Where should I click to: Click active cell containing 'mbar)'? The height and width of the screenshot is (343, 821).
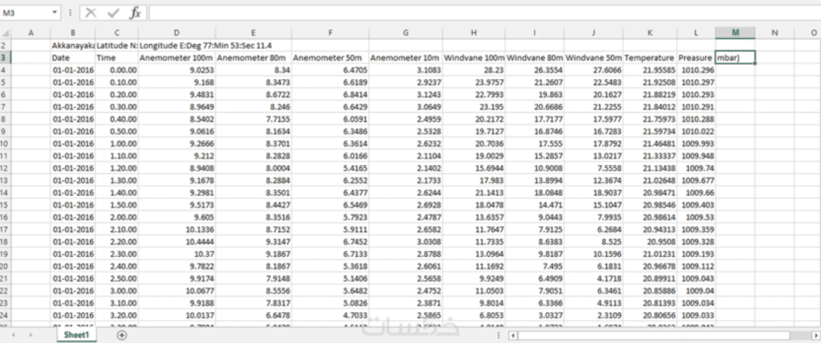click(735, 58)
